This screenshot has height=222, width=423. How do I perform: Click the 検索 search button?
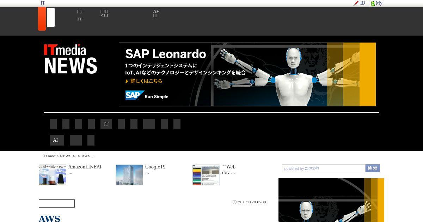(373, 168)
